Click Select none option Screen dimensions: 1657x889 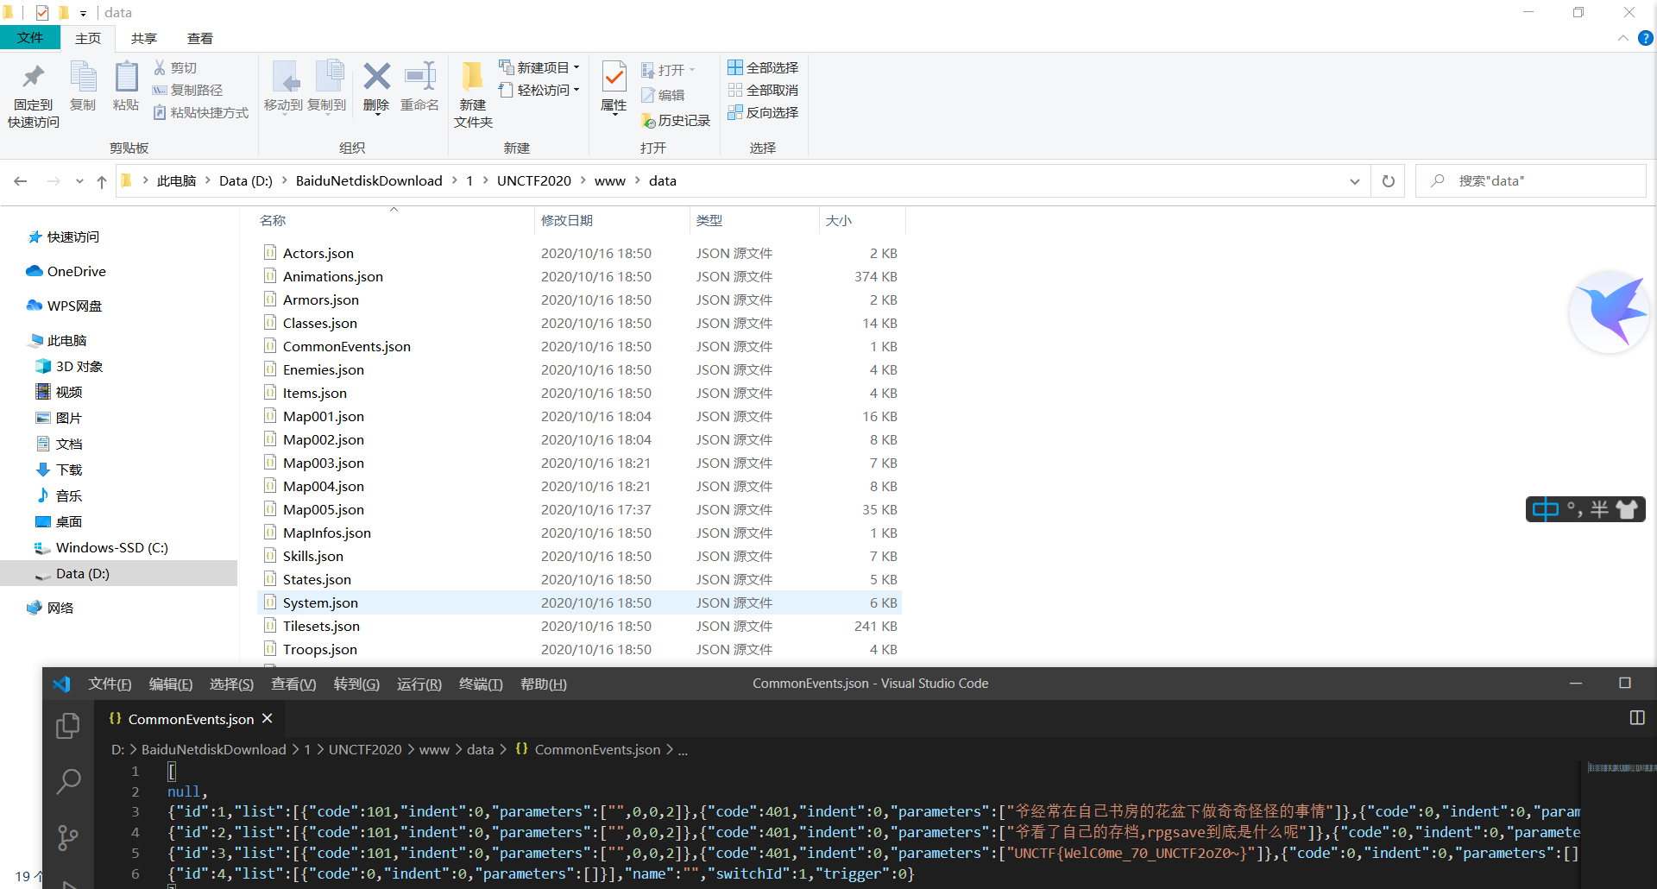[x=763, y=90]
